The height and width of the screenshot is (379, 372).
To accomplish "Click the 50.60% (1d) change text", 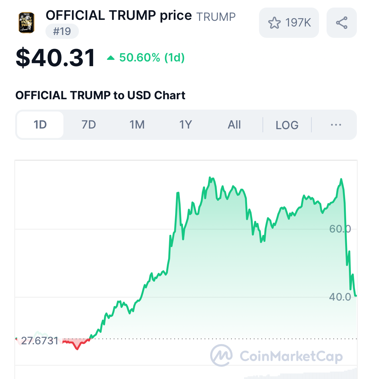I will point(152,58).
